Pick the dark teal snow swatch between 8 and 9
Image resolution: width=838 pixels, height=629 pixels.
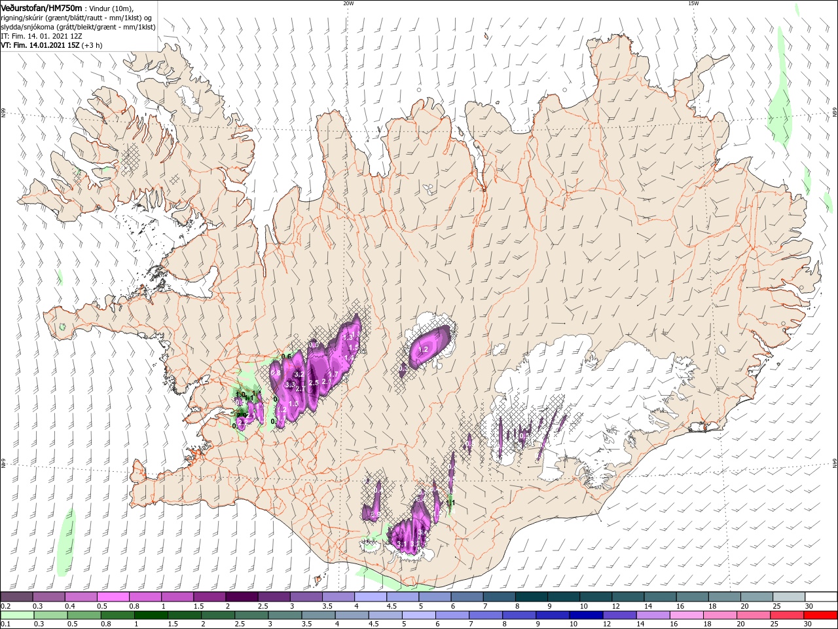[532, 597]
